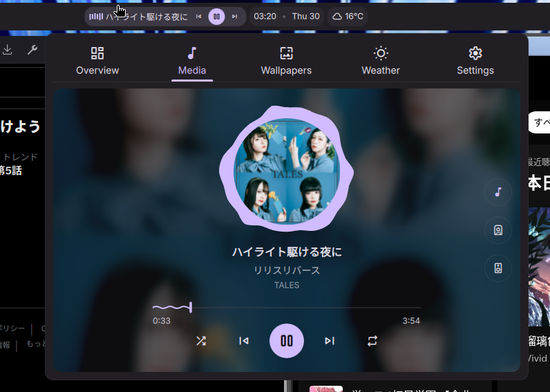The height and width of the screenshot is (392, 550).
Task: Click the audio visualizer bars in top bar
Action: point(96,17)
